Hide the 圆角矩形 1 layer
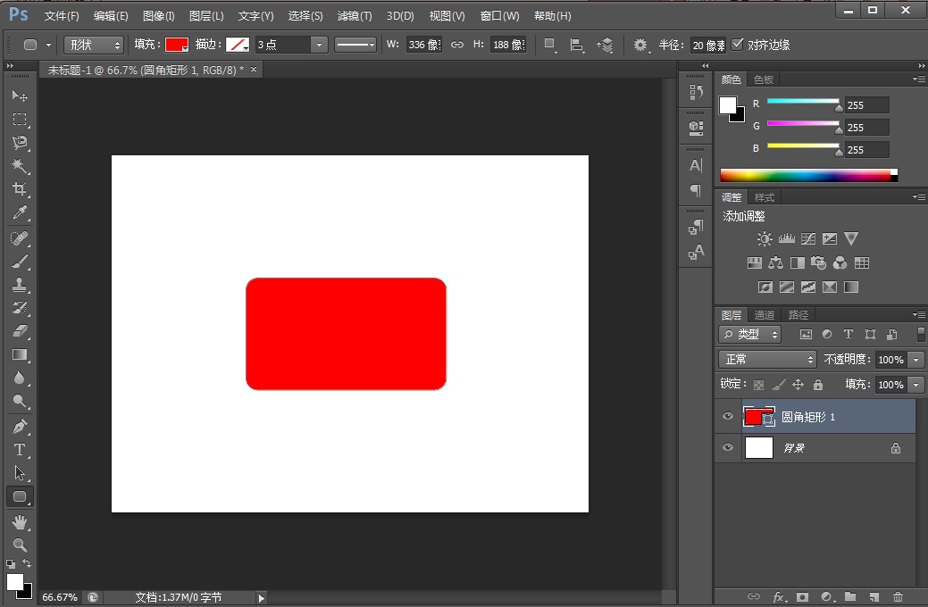Viewport: 928px width, 607px height. (x=728, y=417)
